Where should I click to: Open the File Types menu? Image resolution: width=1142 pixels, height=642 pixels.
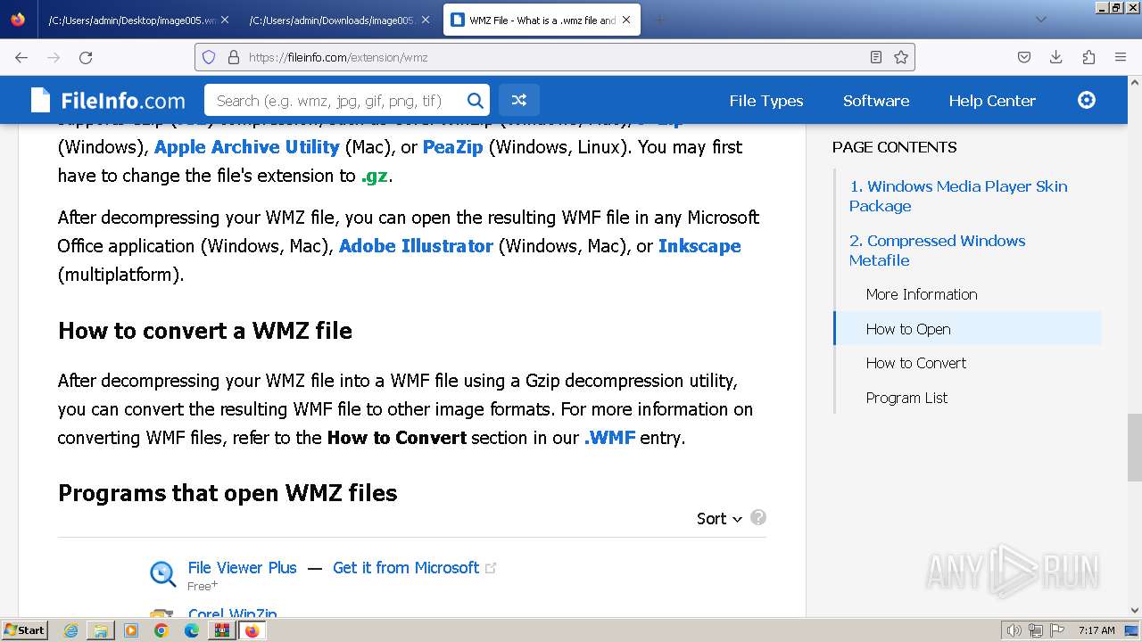tap(765, 101)
